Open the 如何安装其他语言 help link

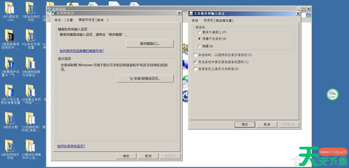[71, 146]
